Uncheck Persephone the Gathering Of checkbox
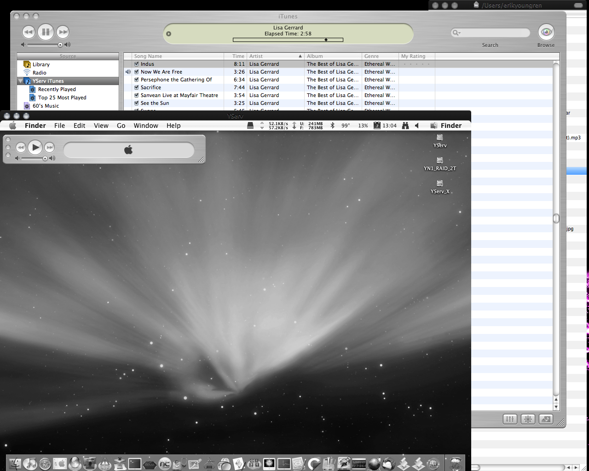Image resolution: width=589 pixels, height=471 pixels. click(x=137, y=80)
